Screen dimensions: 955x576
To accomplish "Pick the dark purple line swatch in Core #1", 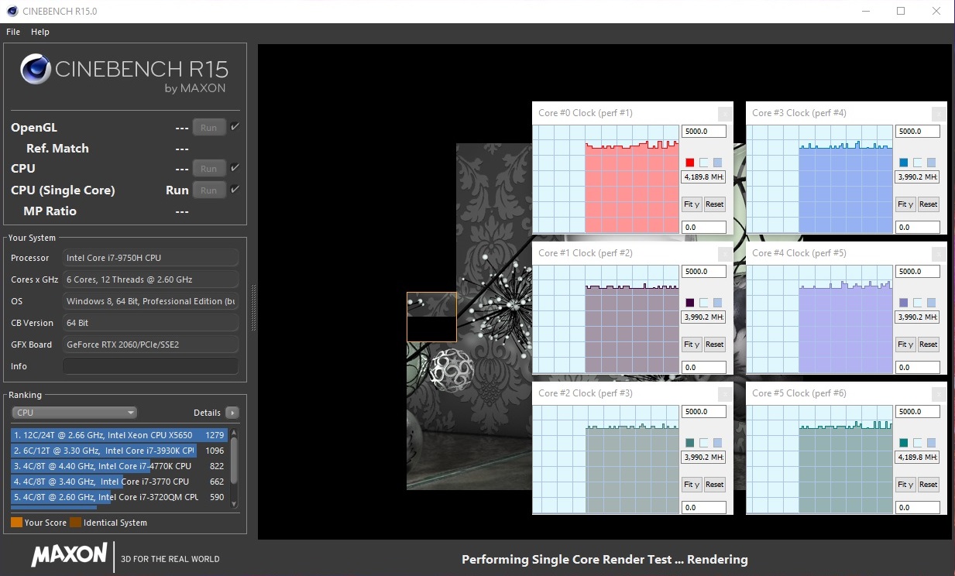I will [x=690, y=303].
